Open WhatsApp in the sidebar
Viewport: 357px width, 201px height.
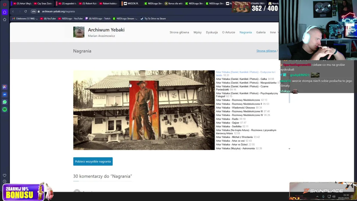pyautogui.click(x=4, y=102)
